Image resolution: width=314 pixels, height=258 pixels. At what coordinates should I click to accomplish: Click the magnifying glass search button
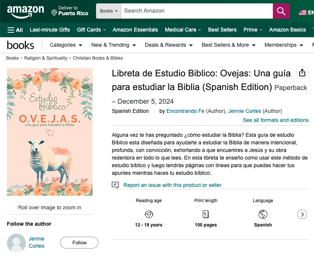281,11
